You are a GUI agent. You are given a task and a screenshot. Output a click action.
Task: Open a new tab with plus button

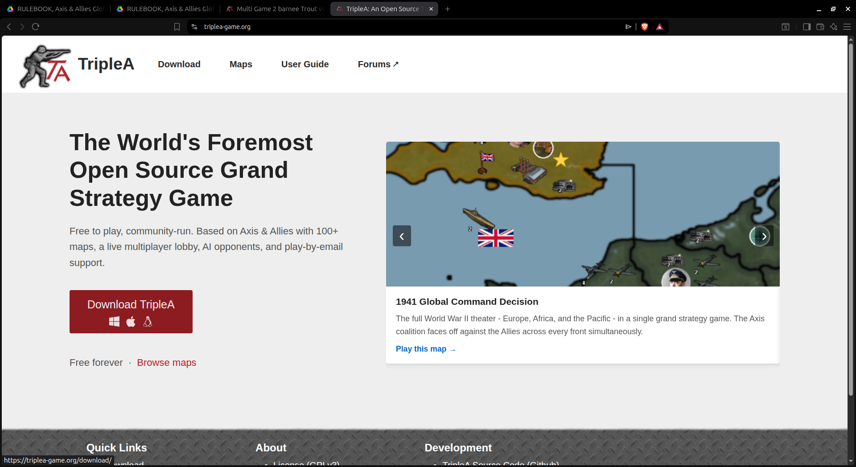[448, 9]
